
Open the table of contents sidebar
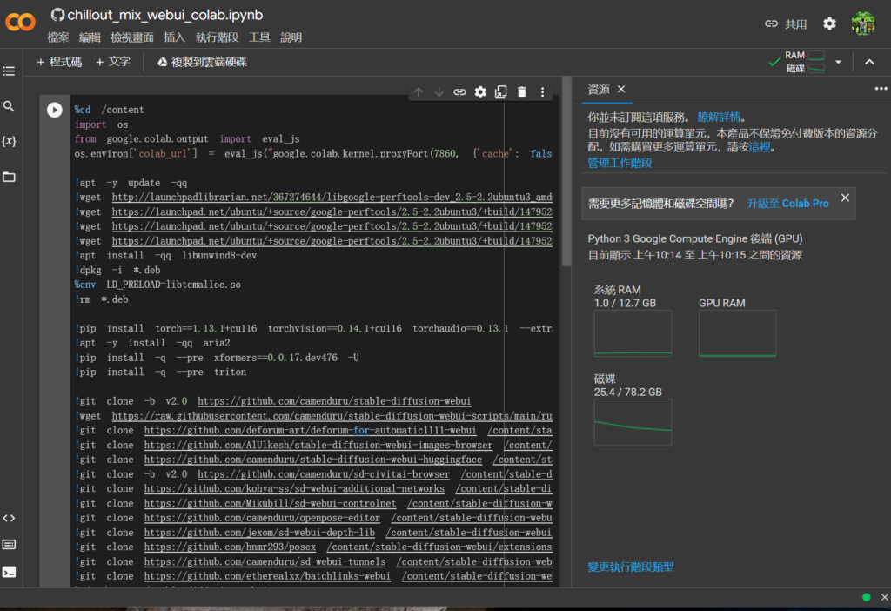(9, 70)
